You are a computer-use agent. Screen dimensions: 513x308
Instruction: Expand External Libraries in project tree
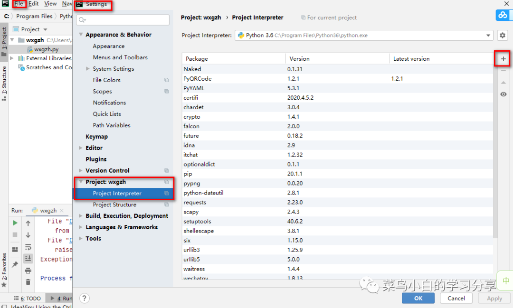(x=12, y=58)
